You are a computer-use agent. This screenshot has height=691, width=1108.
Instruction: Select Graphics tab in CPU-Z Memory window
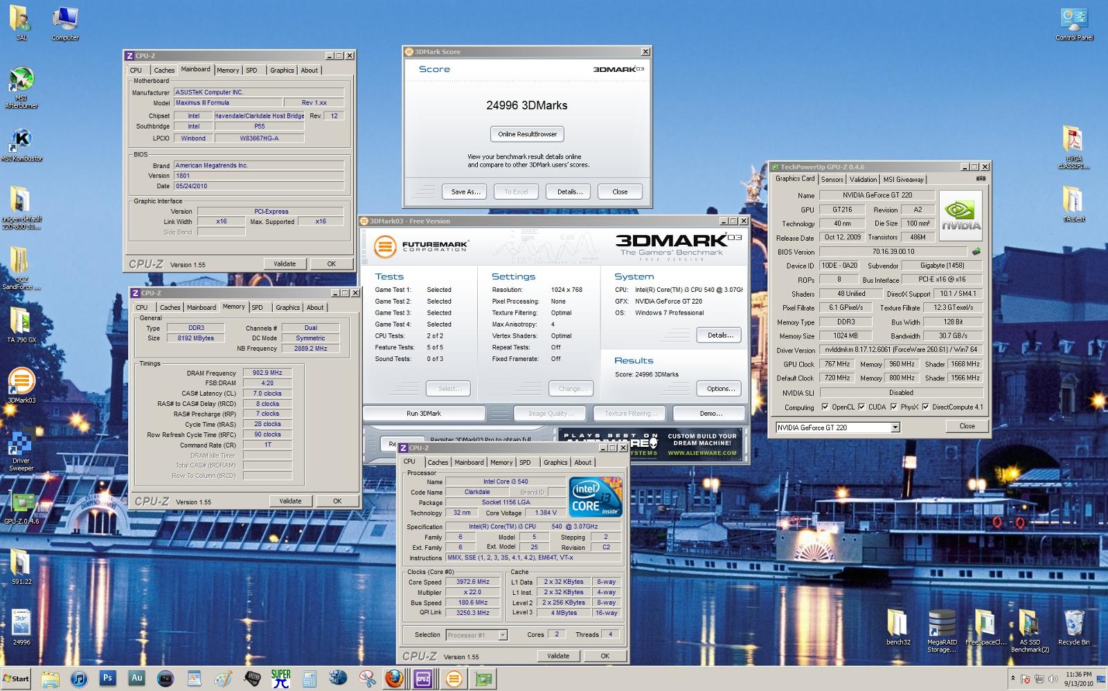click(x=287, y=308)
